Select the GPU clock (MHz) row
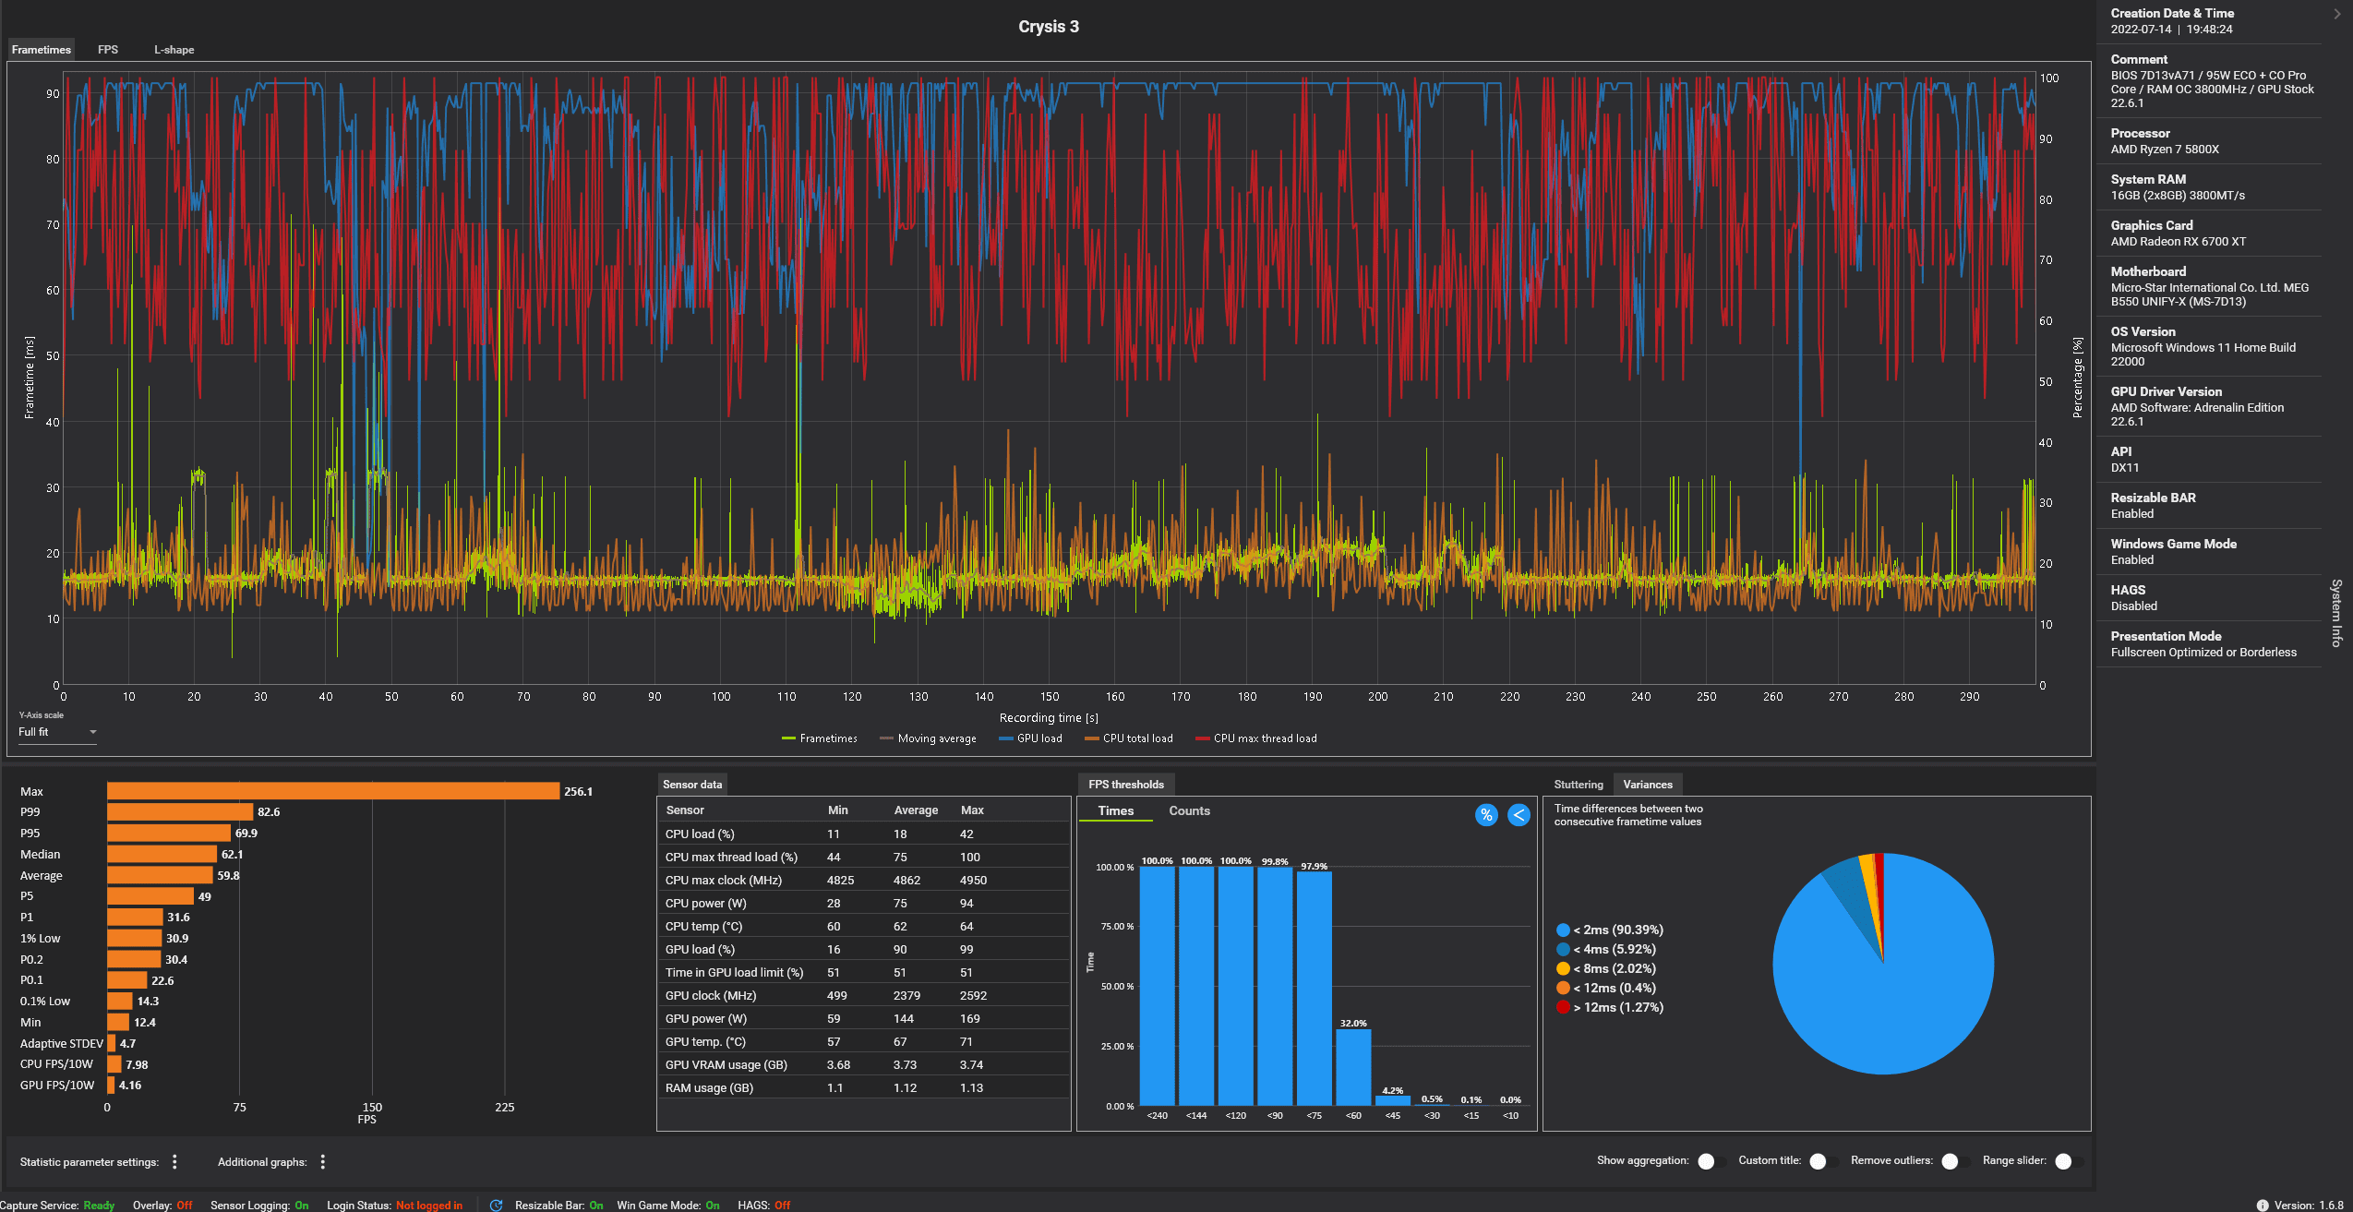 click(x=864, y=995)
